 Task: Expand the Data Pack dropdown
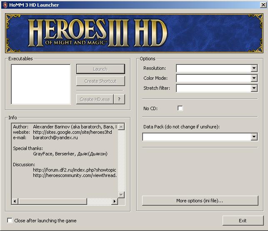(254, 137)
